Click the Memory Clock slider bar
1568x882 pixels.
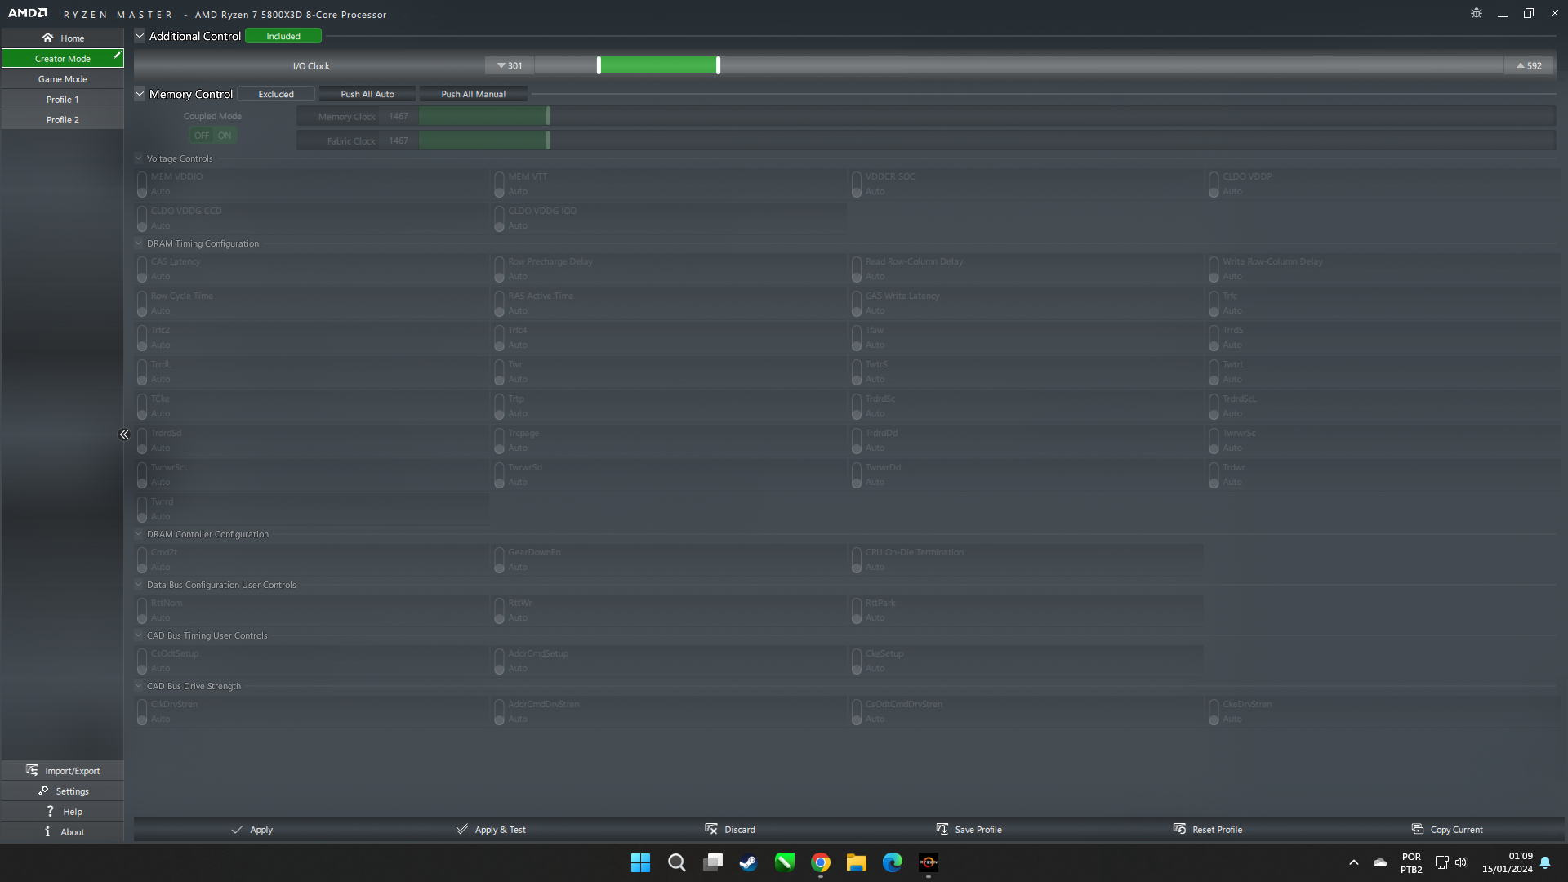click(x=987, y=116)
